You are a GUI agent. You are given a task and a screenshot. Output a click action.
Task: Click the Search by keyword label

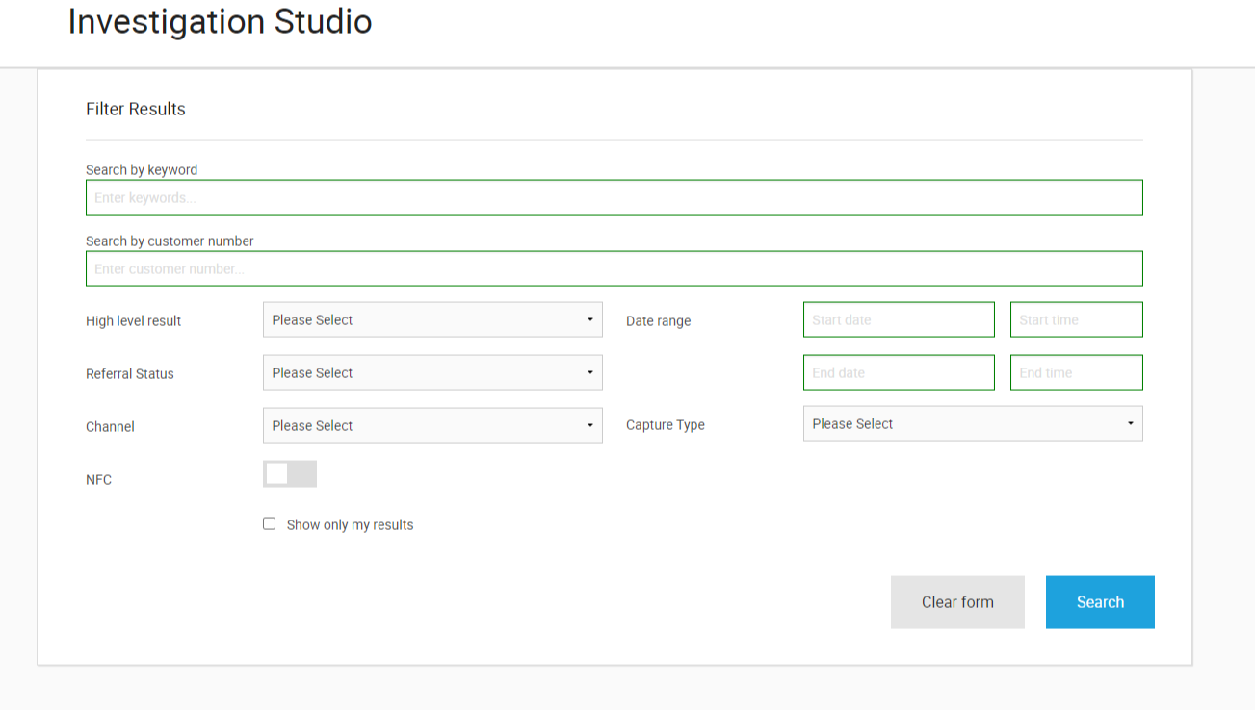tap(142, 170)
